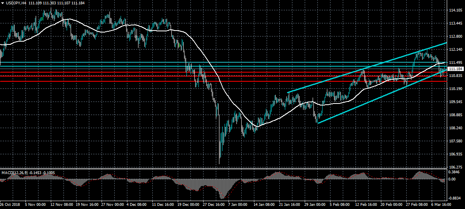Click the 21 Jan 16:00 time label
This screenshot has height=209, width=465.
(x=290, y=205)
